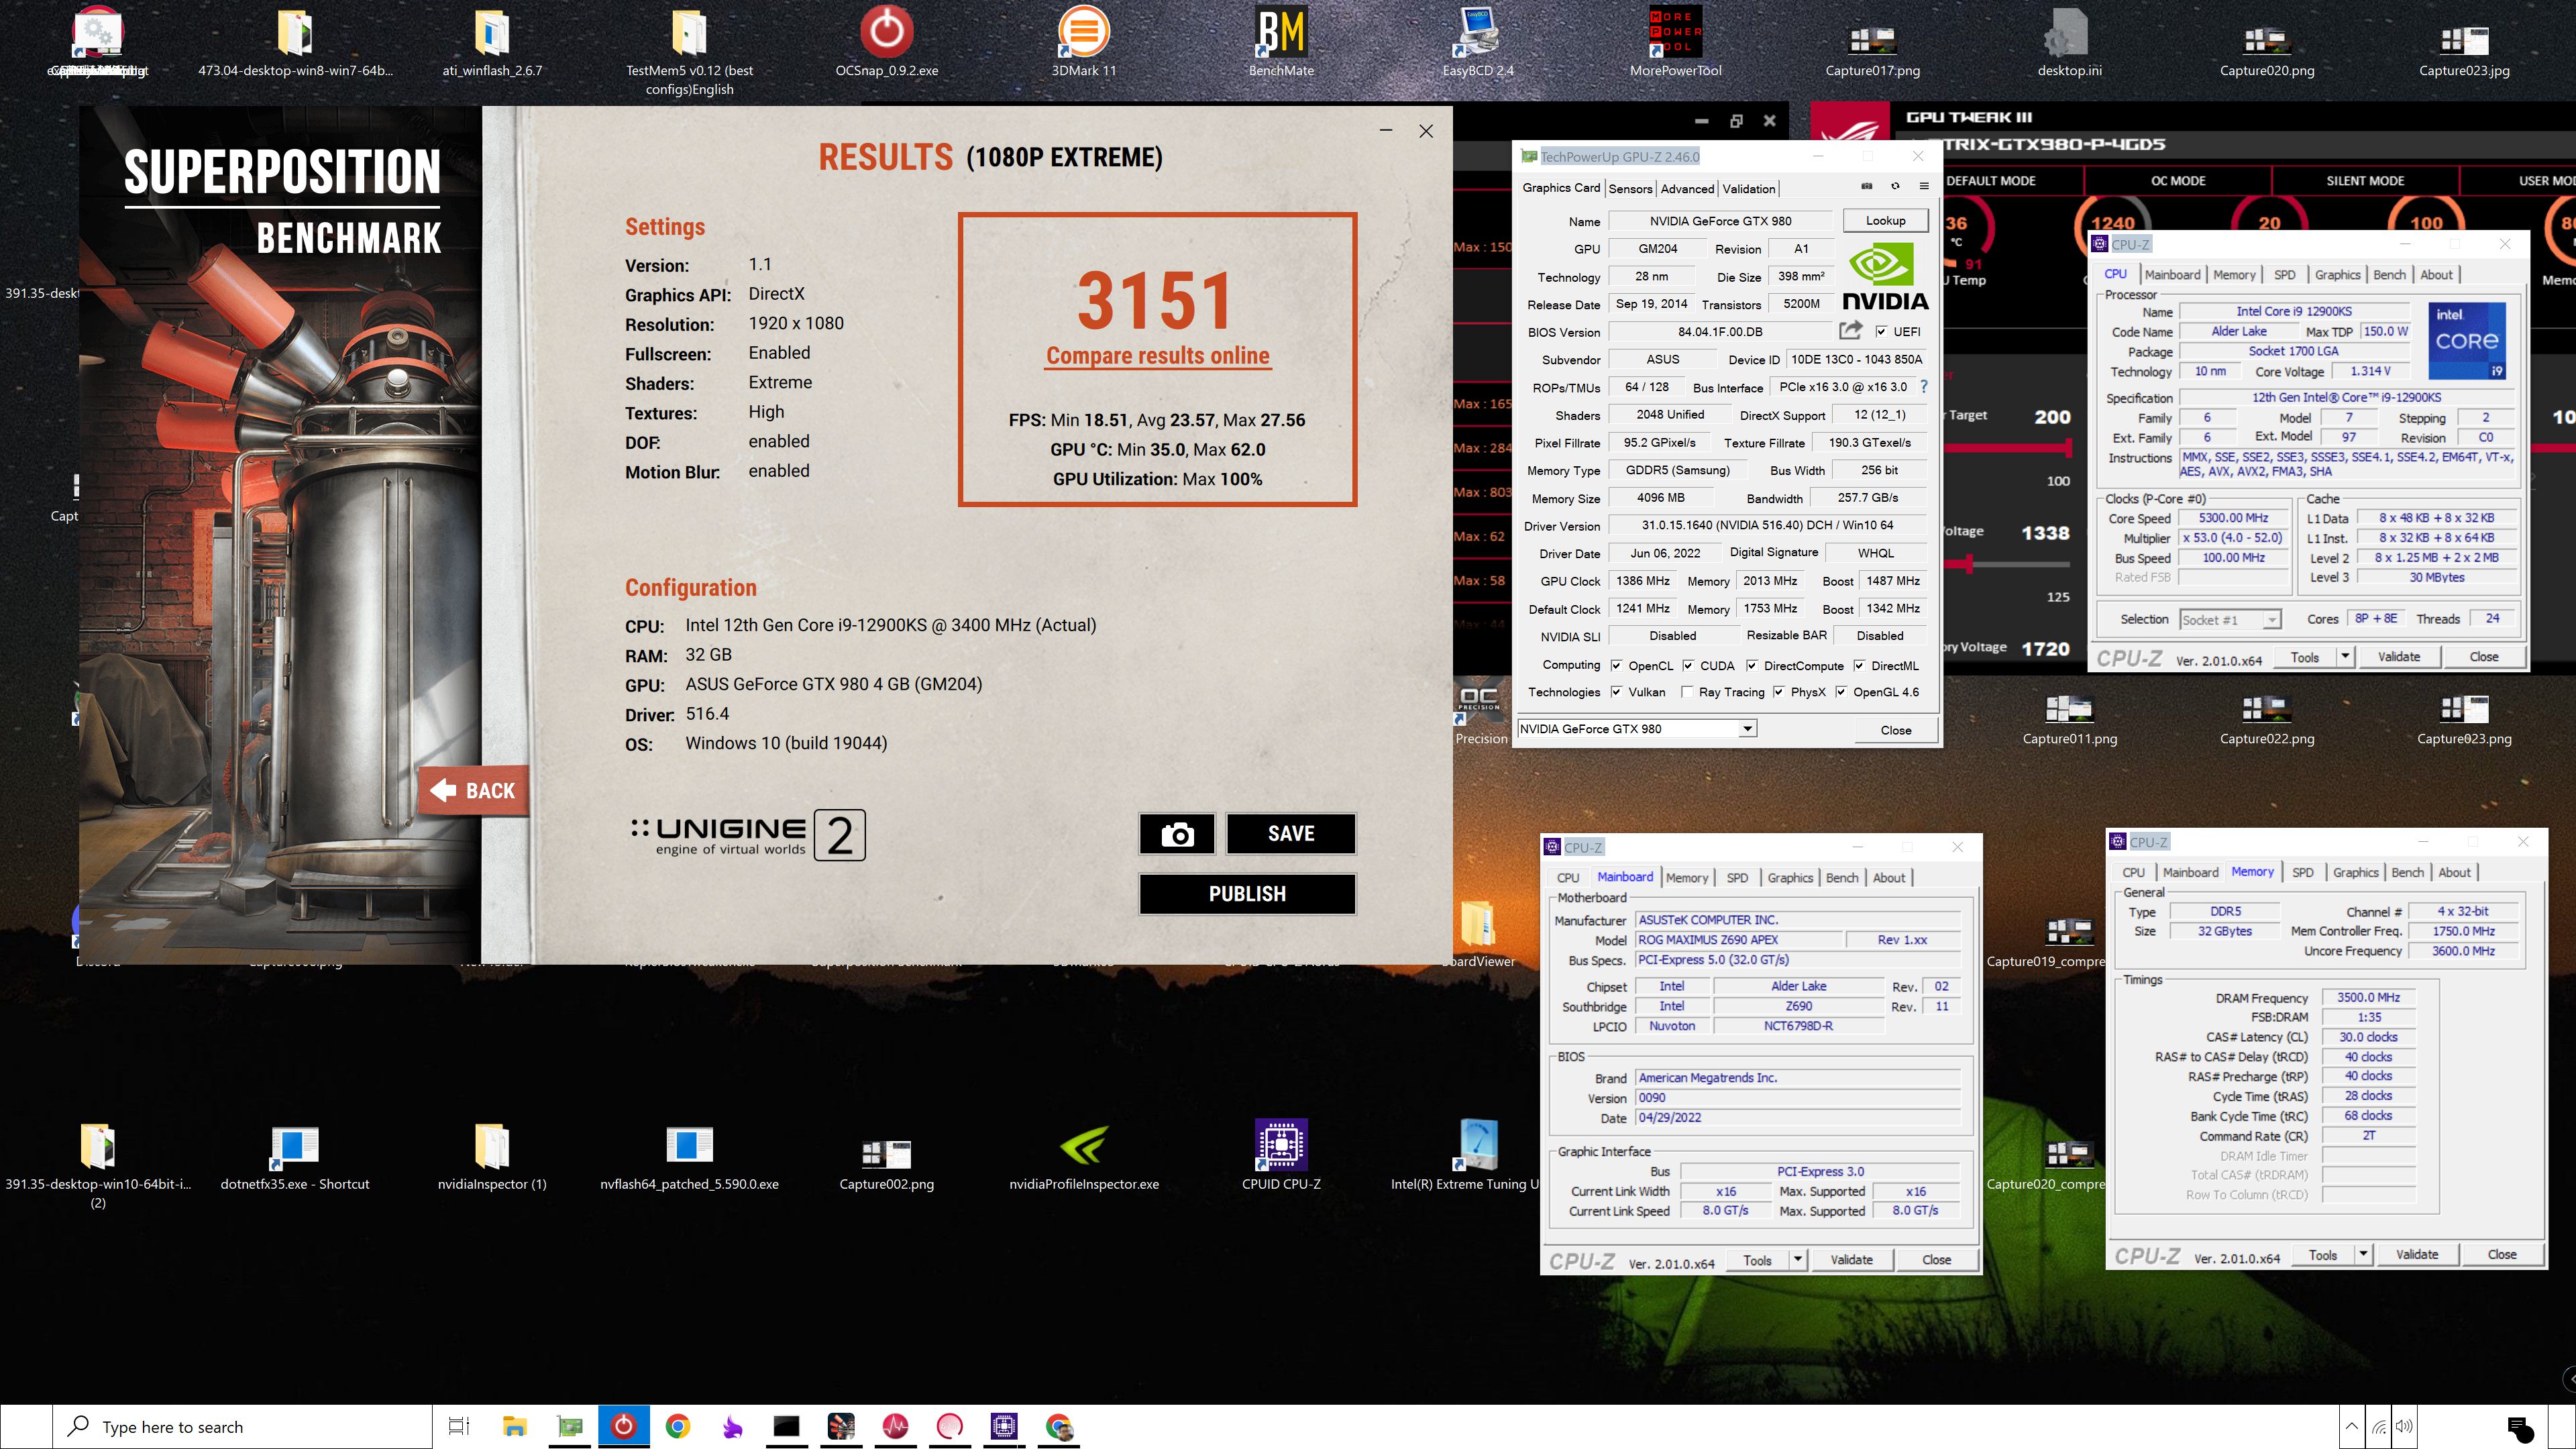Toggle the PhysX checkbox in GPU-Z
The height and width of the screenshot is (1449, 2576).
[x=1779, y=691]
